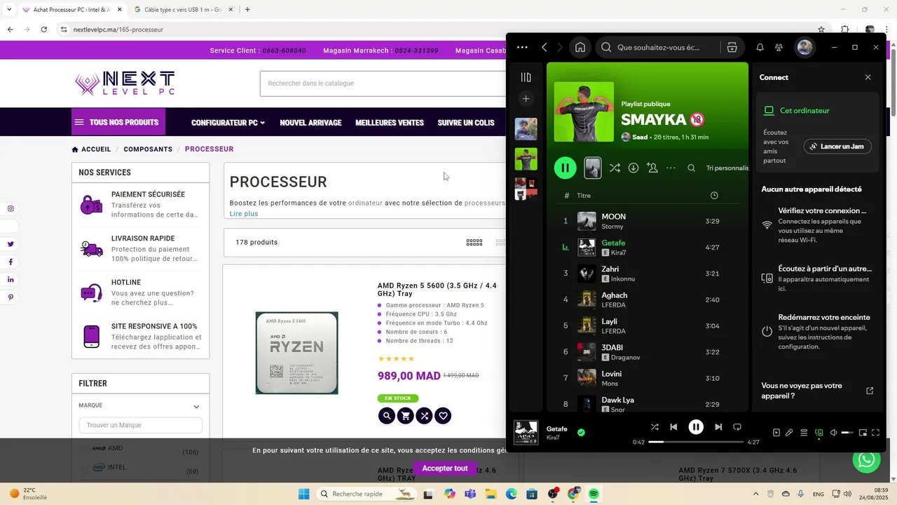897x505 pixels.
Task: Expand CONFIGURATEUR PC dropdown menu
Action: (x=228, y=123)
